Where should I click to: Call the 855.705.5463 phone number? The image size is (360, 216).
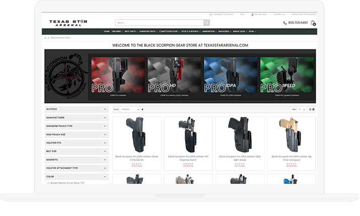(x=298, y=23)
